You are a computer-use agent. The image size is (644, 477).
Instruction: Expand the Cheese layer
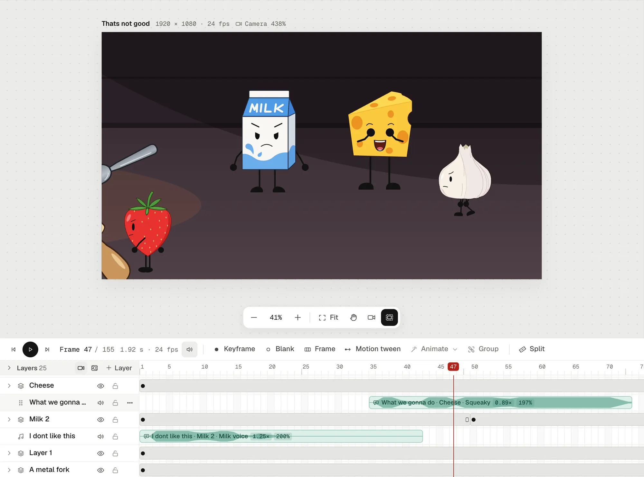[x=9, y=386]
